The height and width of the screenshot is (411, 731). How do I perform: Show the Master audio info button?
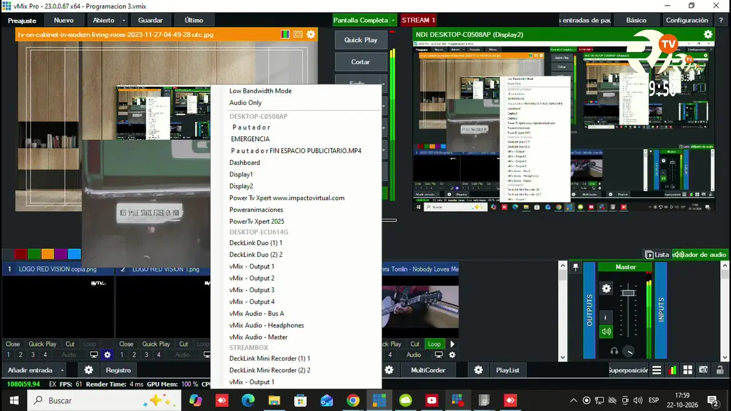[x=605, y=317]
